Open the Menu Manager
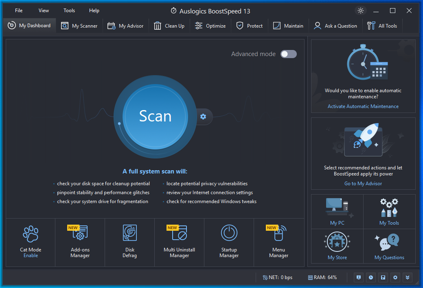This screenshot has width=423, height=288. coord(278,242)
